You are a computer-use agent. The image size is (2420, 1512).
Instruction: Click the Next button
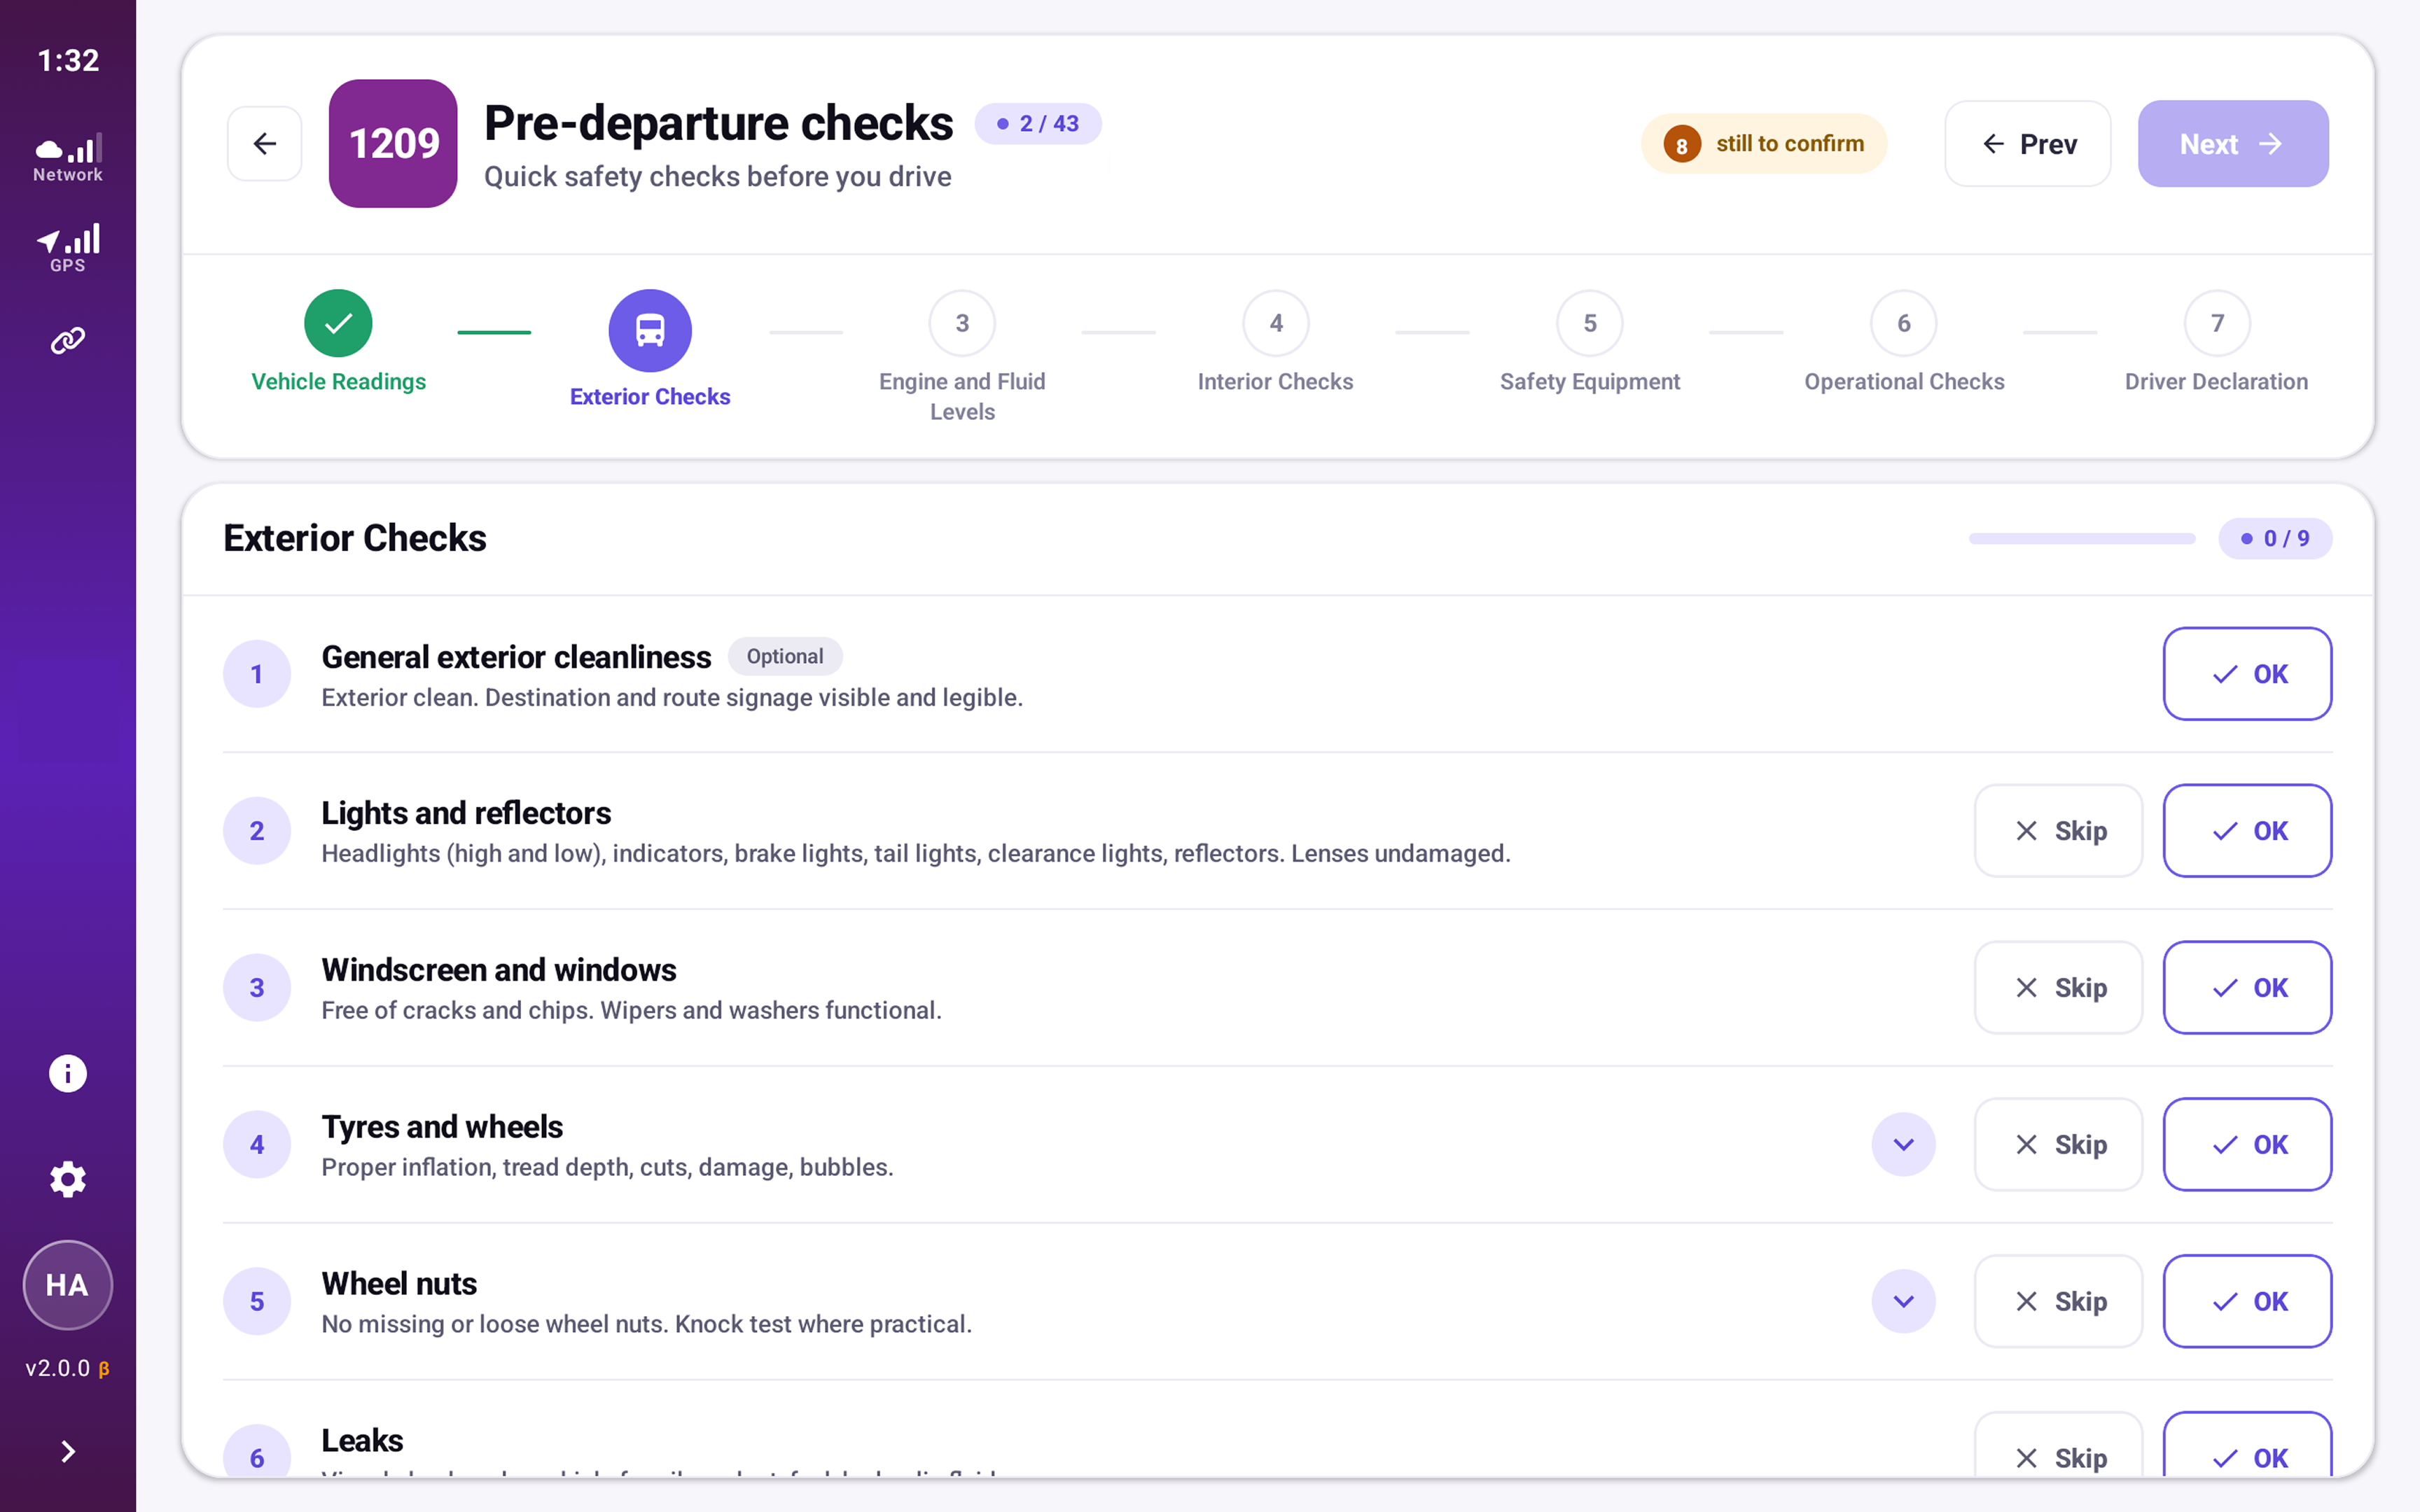point(2233,144)
